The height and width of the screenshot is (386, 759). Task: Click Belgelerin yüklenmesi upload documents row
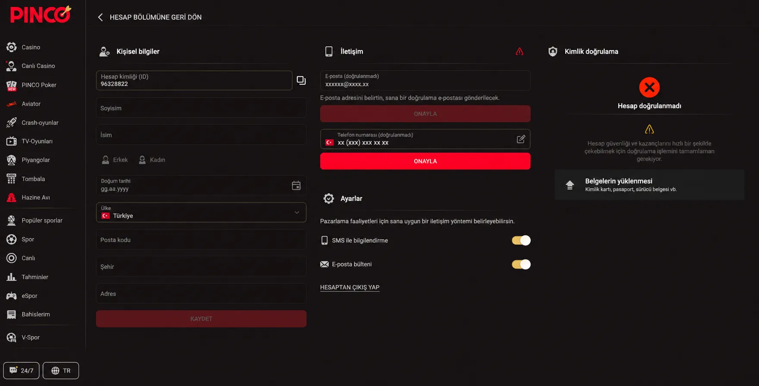(649, 185)
